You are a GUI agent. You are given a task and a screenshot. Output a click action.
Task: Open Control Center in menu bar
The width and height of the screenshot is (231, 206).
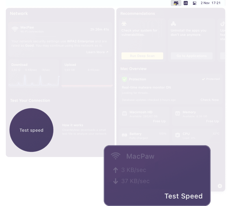point(194,3)
